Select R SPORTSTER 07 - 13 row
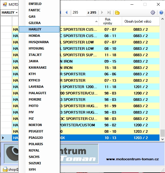This screenshot has width=165, height=173. click(x=86, y=81)
